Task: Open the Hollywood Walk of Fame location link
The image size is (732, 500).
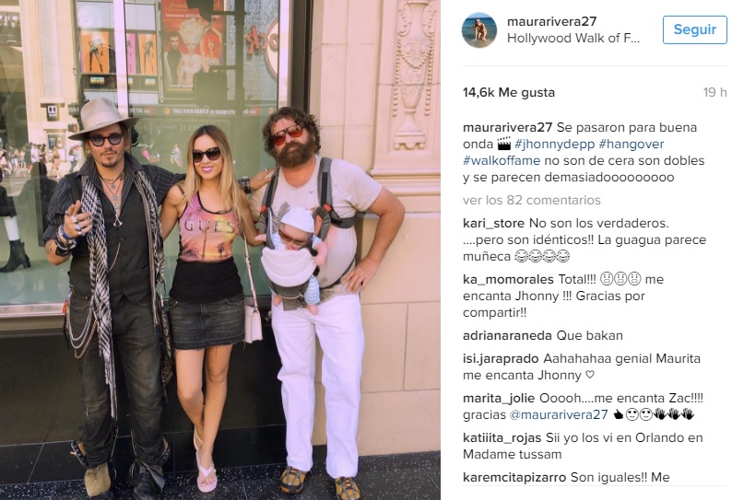Action: [x=573, y=39]
